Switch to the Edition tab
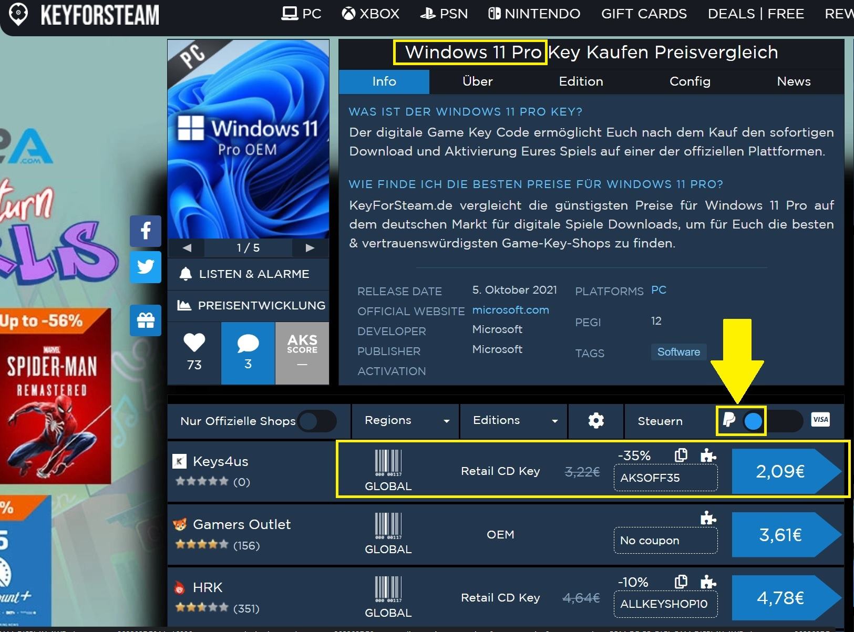Viewport: 854px width, 632px height. coord(581,81)
